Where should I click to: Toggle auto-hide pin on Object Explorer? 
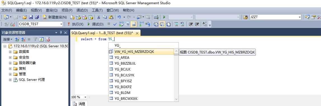pos(61,33)
